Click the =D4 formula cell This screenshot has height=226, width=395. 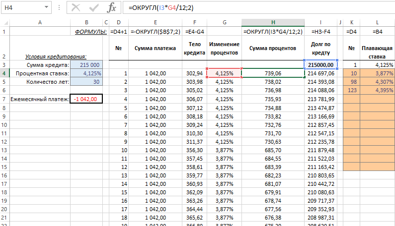pos(351,32)
